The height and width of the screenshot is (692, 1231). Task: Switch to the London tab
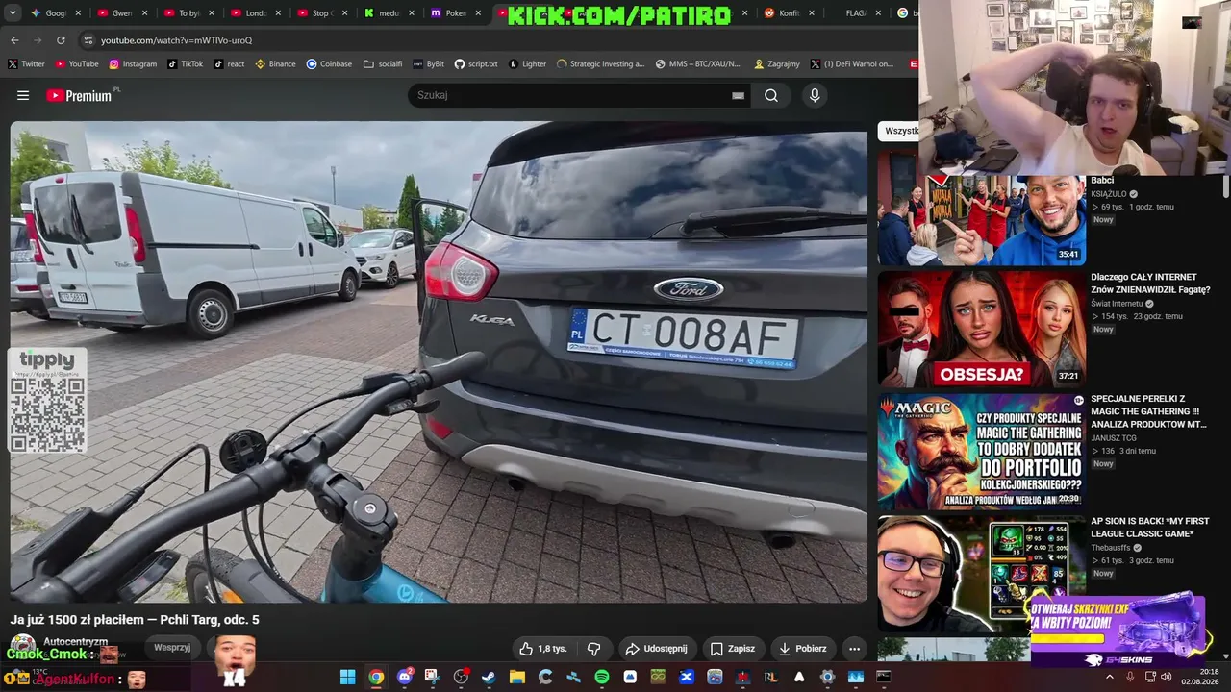257,13
